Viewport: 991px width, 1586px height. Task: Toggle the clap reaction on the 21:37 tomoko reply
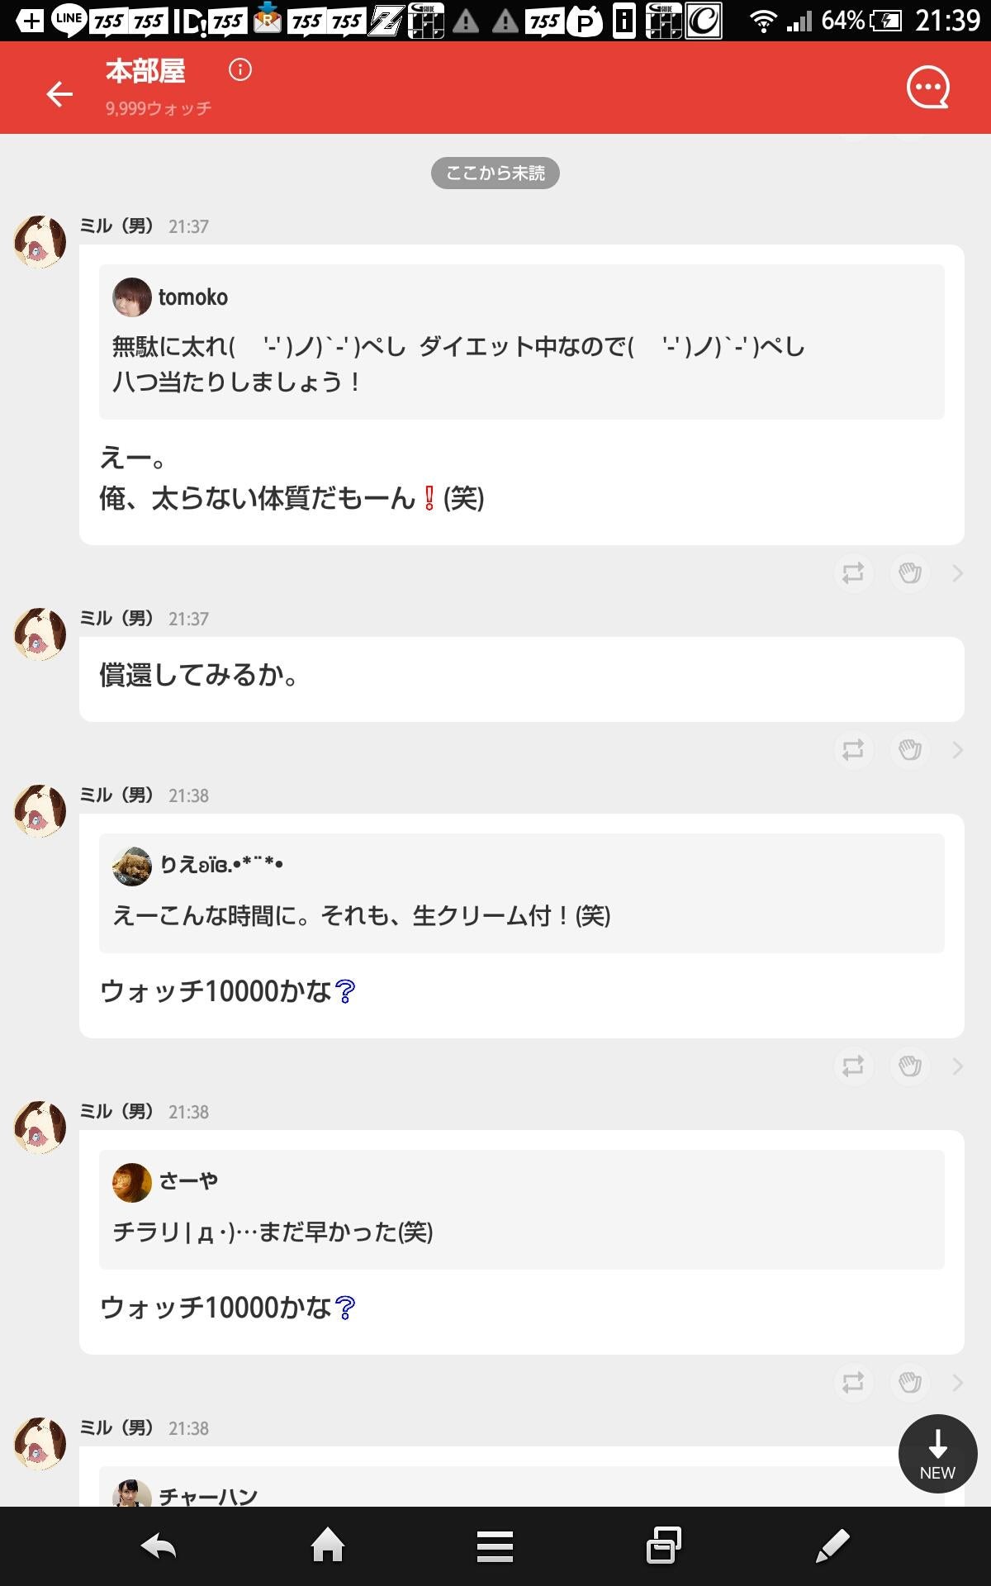[x=910, y=573]
